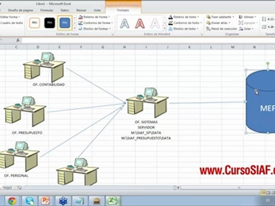The image size is (275, 206).
Task: Switch to Vista tab
Action: tap(97, 10)
